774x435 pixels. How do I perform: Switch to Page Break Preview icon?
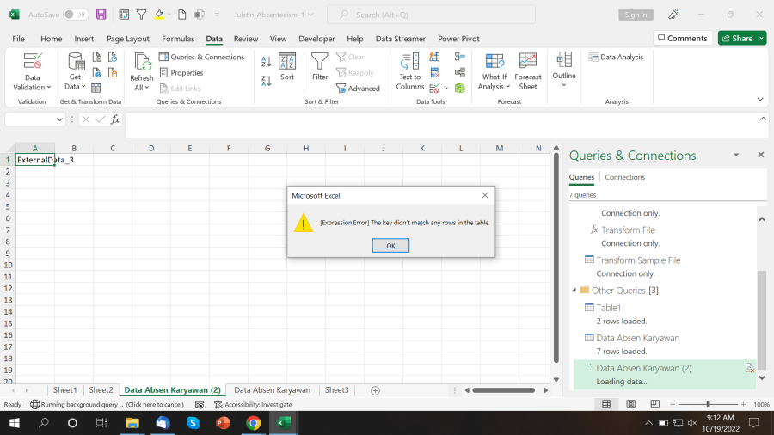[x=654, y=404]
